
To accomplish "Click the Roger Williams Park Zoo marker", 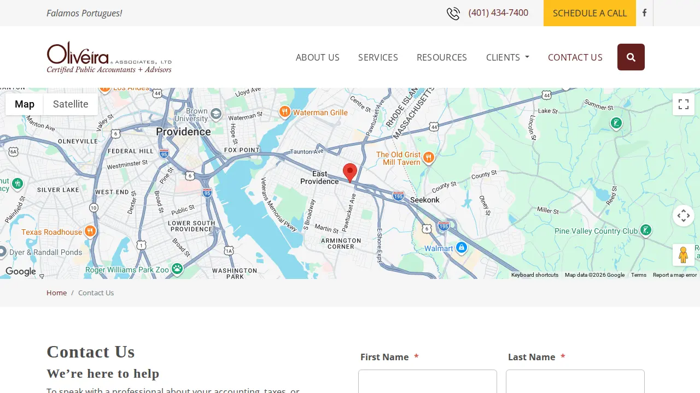I will tap(177, 269).
